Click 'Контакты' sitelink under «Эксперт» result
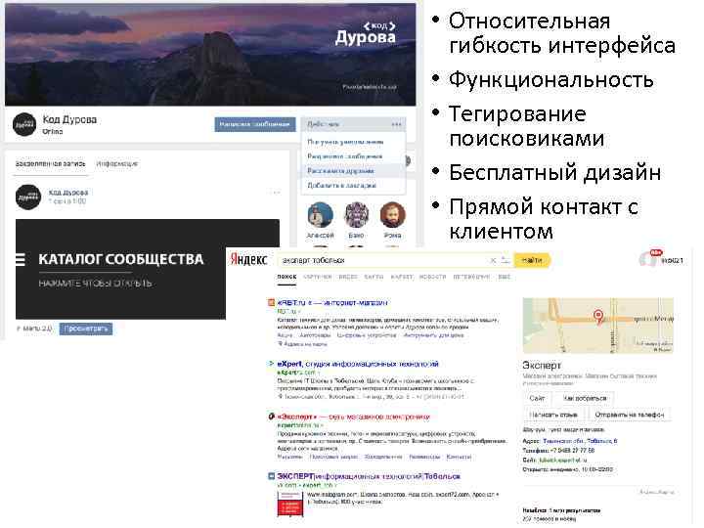 [x=459, y=457]
